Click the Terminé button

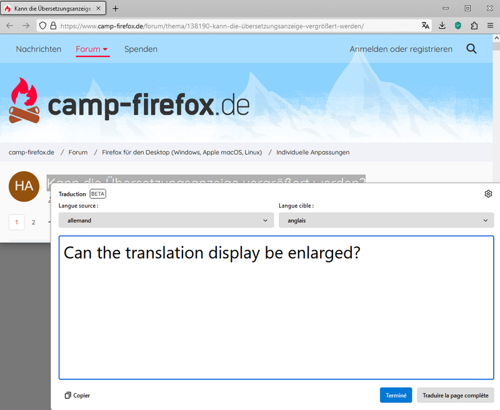[396, 395]
